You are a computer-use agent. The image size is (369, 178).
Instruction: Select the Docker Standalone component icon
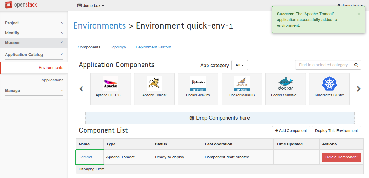285,84
